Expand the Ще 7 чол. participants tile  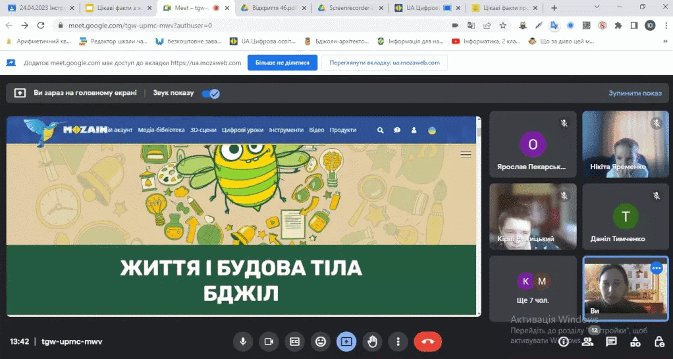click(x=533, y=289)
